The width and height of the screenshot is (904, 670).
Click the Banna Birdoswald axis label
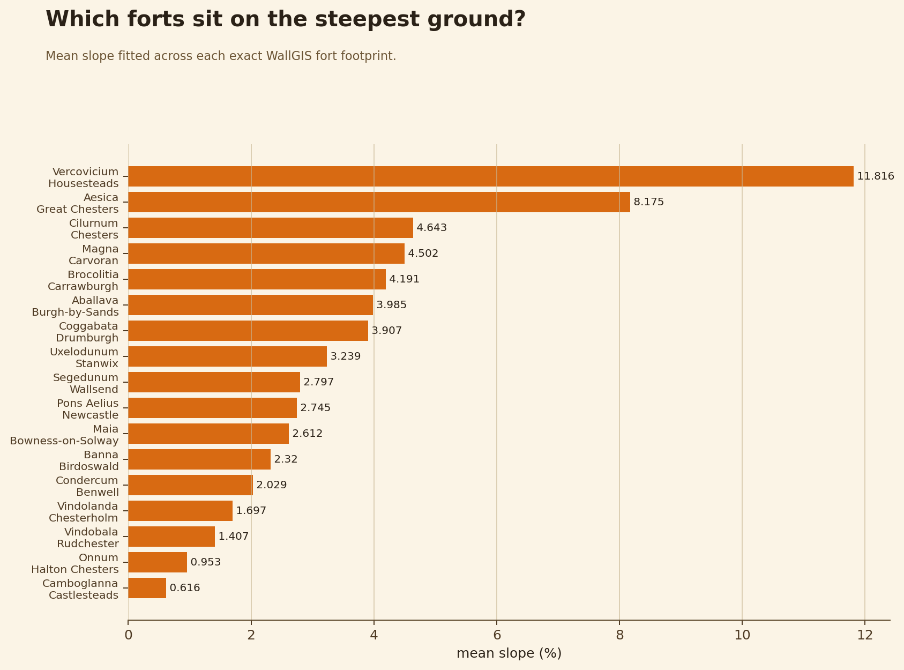click(89, 460)
